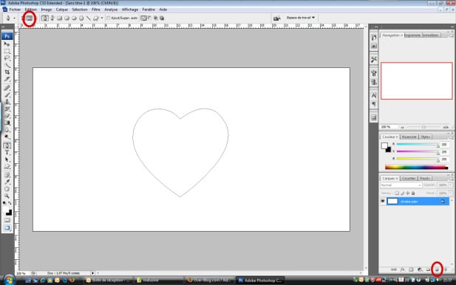Open Pen tool preset picker arrow
The width and height of the screenshot is (456, 285).
(14, 18)
